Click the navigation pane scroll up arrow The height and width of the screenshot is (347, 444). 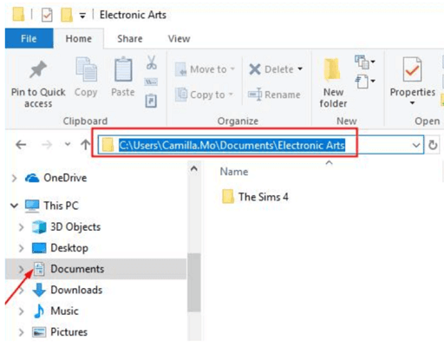click(194, 168)
